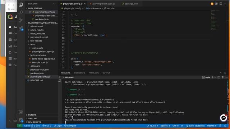
Task: Click the errors and warnings status bar counter
Action: (47, 126)
